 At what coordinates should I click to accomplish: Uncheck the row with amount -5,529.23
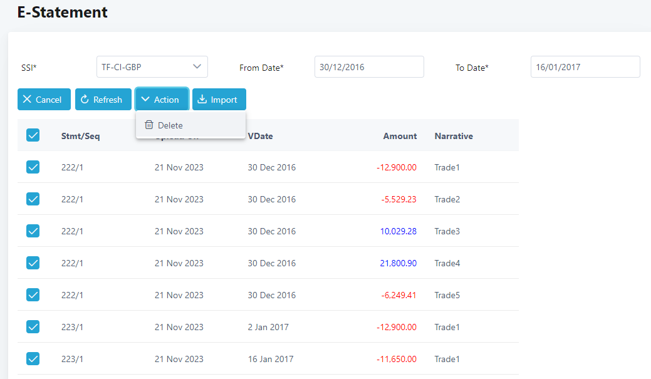33,199
